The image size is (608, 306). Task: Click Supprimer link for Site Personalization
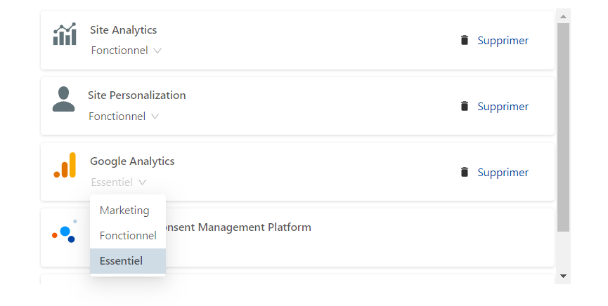(x=503, y=106)
